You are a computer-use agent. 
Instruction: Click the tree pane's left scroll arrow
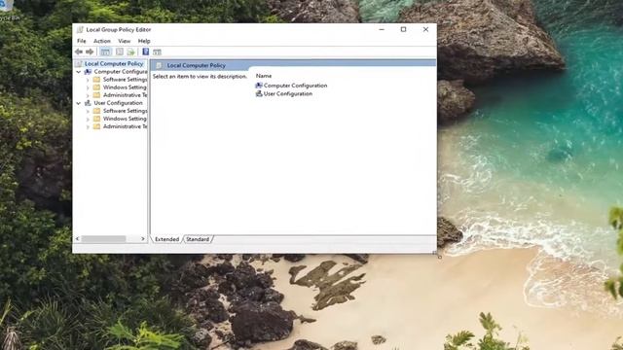pos(78,238)
